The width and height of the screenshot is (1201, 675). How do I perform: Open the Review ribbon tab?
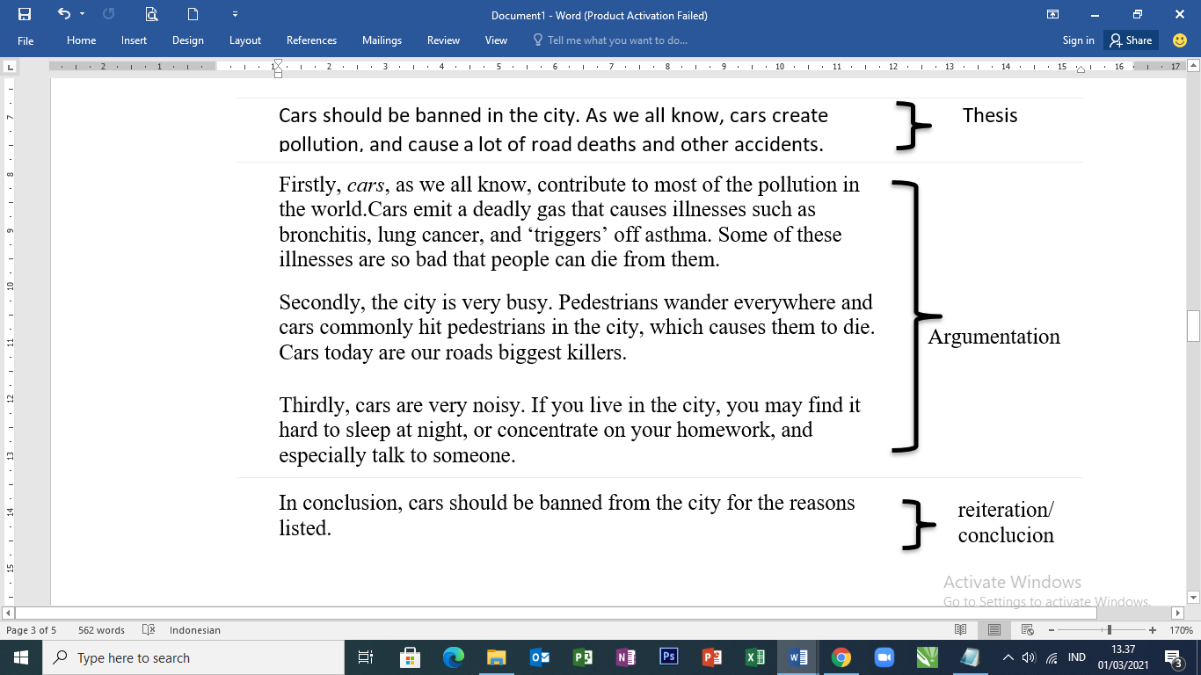[443, 40]
